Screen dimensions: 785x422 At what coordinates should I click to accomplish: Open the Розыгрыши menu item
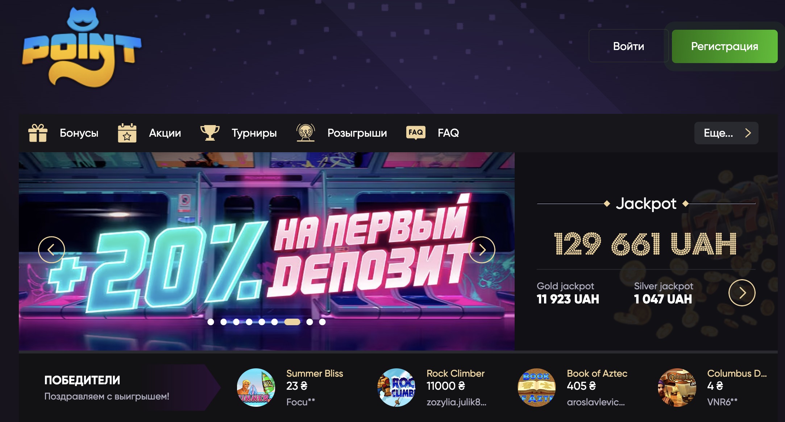click(357, 133)
